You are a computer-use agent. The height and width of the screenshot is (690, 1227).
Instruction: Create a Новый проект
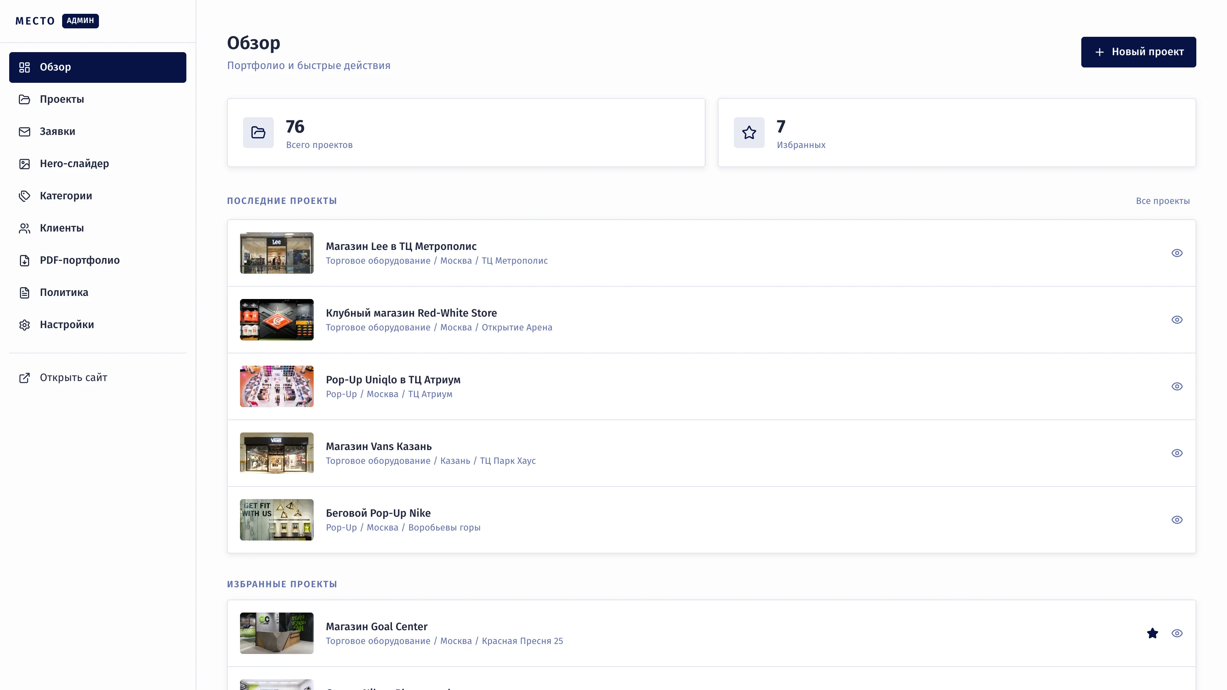tap(1138, 52)
